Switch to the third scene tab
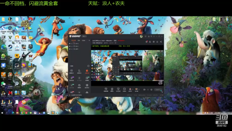 click(x=84, y=40)
